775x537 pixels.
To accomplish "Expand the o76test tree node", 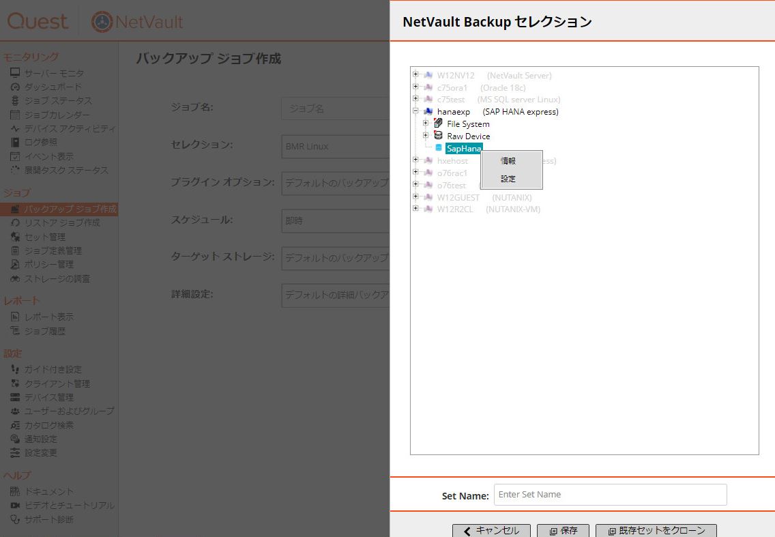I will pos(415,184).
